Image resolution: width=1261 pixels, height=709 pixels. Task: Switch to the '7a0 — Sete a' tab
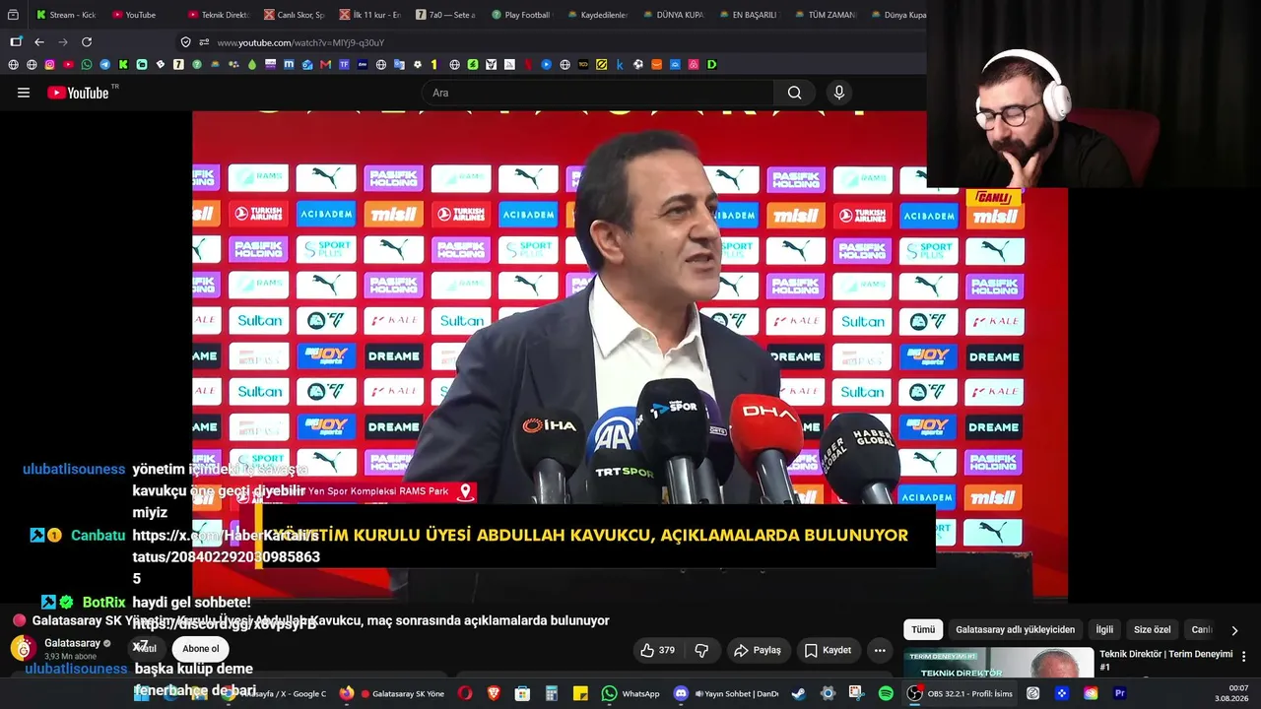(x=445, y=15)
